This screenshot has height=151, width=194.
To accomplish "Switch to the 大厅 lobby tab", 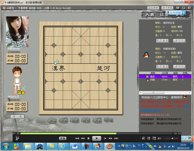I will click(150, 15).
